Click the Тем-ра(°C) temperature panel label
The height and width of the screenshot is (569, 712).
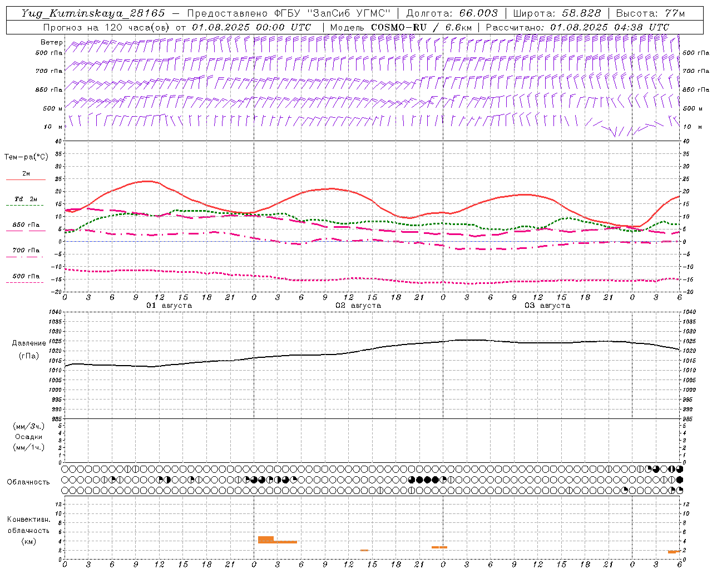coord(26,157)
